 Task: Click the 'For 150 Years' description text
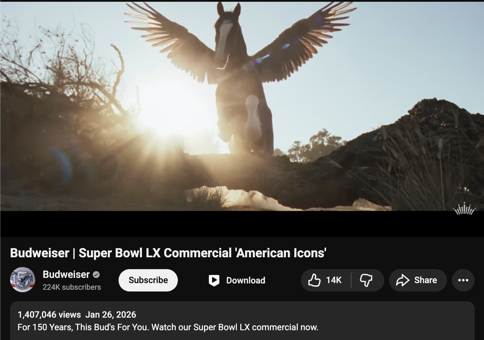coord(168,327)
